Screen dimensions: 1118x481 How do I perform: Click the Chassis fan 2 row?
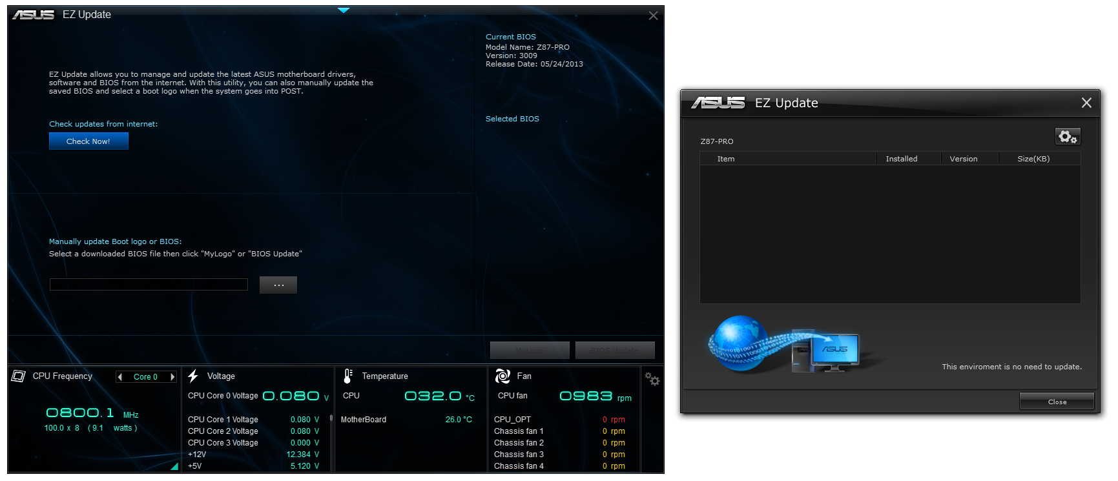point(559,443)
